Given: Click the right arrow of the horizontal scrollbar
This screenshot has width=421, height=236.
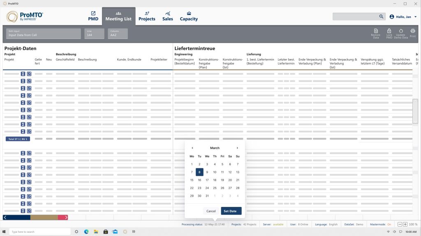Looking at the screenshot, I should 66,217.
